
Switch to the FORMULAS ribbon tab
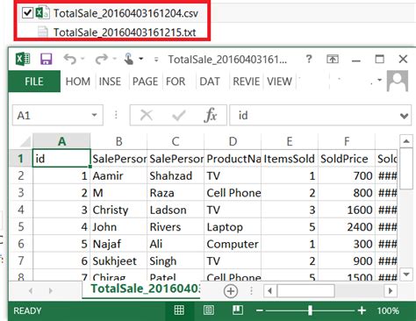point(176,82)
